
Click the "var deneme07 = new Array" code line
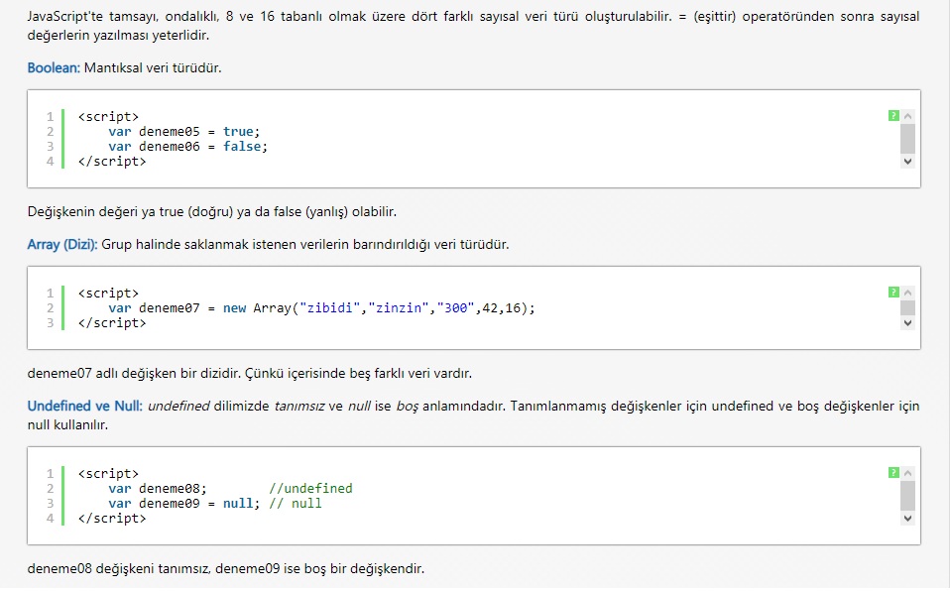pos(321,308)
